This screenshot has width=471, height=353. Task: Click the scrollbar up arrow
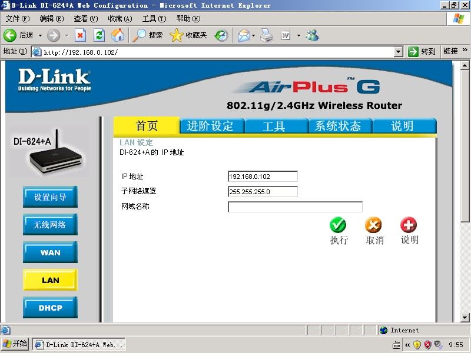coord(465,65)
